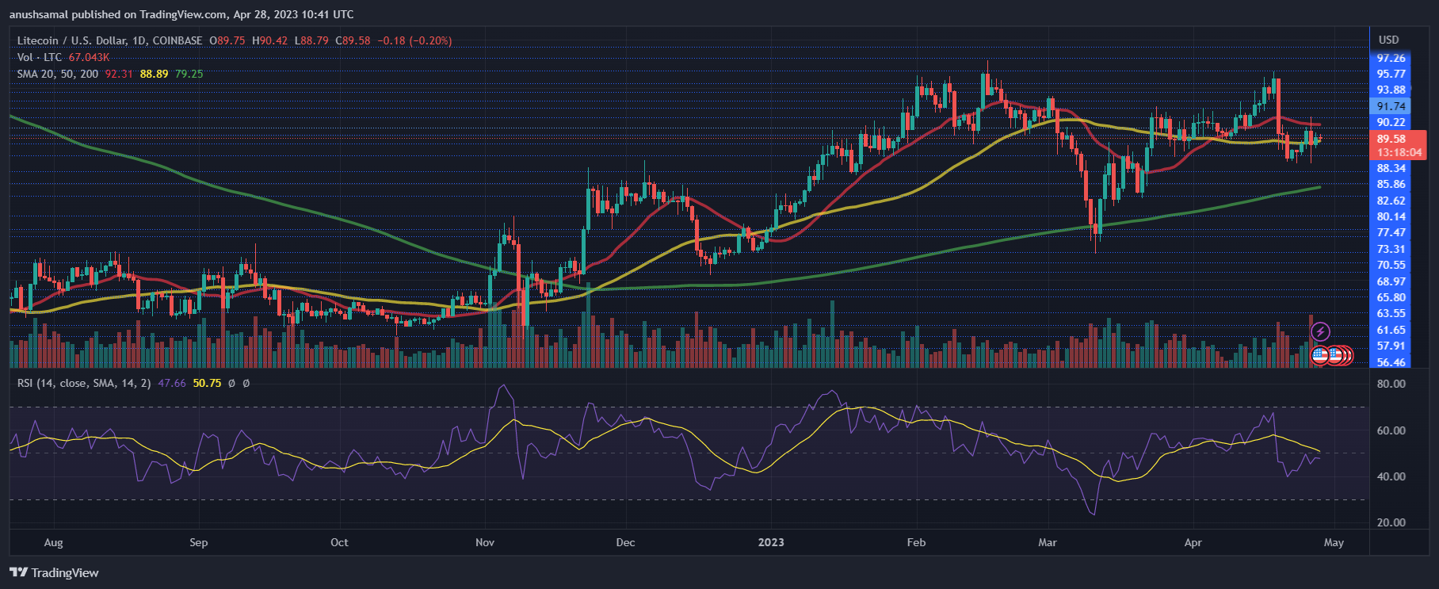
Task: Click the 13:18:04 bar countdown timer
Action: click(x=1399, y=152)
